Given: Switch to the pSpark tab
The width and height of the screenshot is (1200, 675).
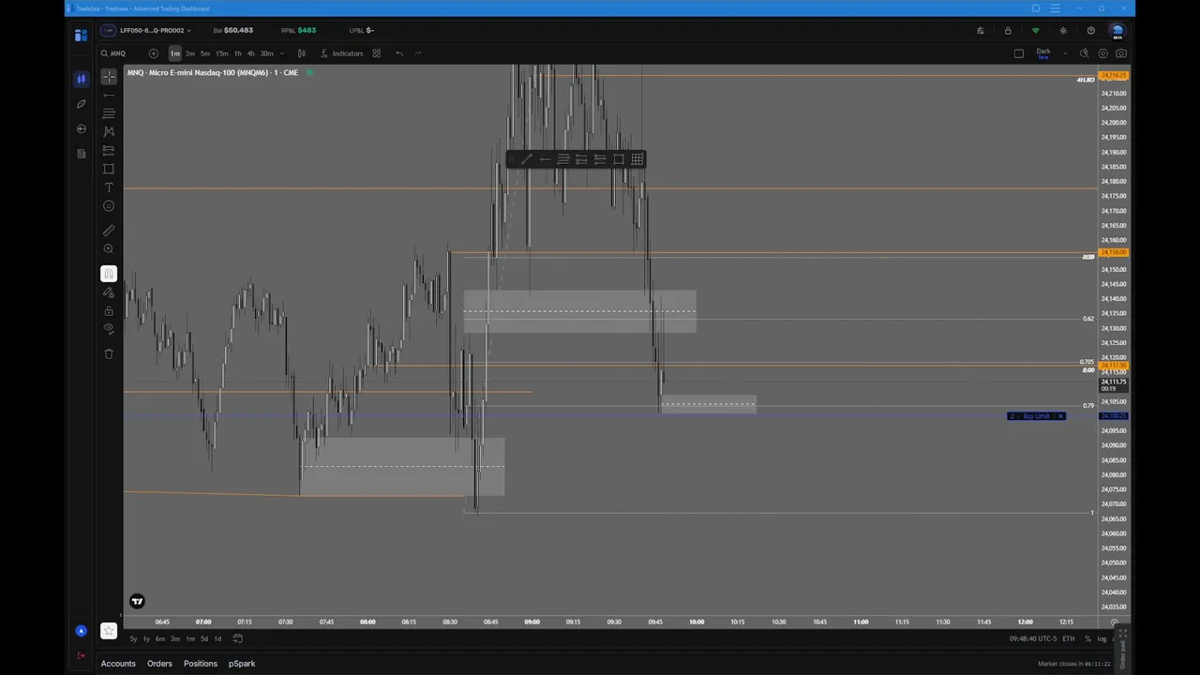Looking at the screenshot, I should [242, 664].
